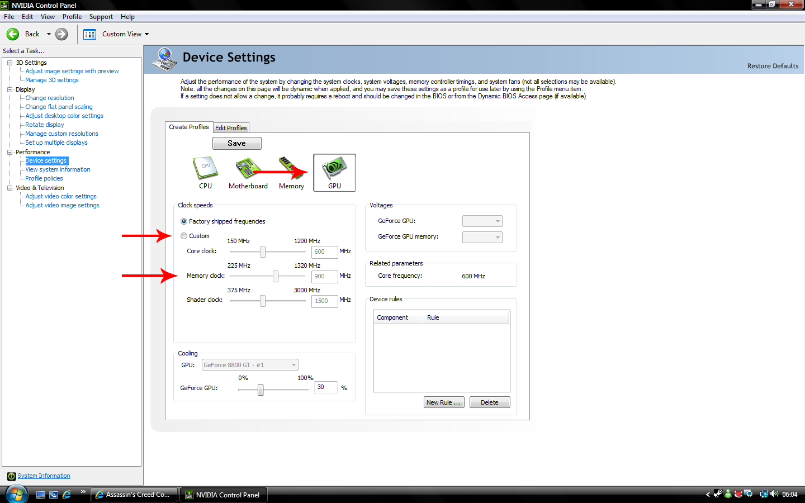Open Adjust image settings with preview
The width and height of the screenshot is (805, 503).
[72, 71]
